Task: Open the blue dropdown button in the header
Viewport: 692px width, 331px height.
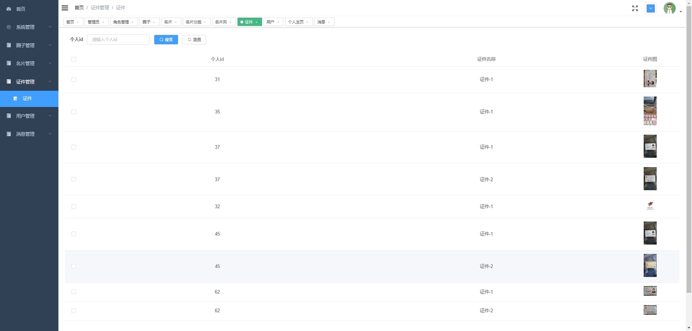Action: coord(651,9)
